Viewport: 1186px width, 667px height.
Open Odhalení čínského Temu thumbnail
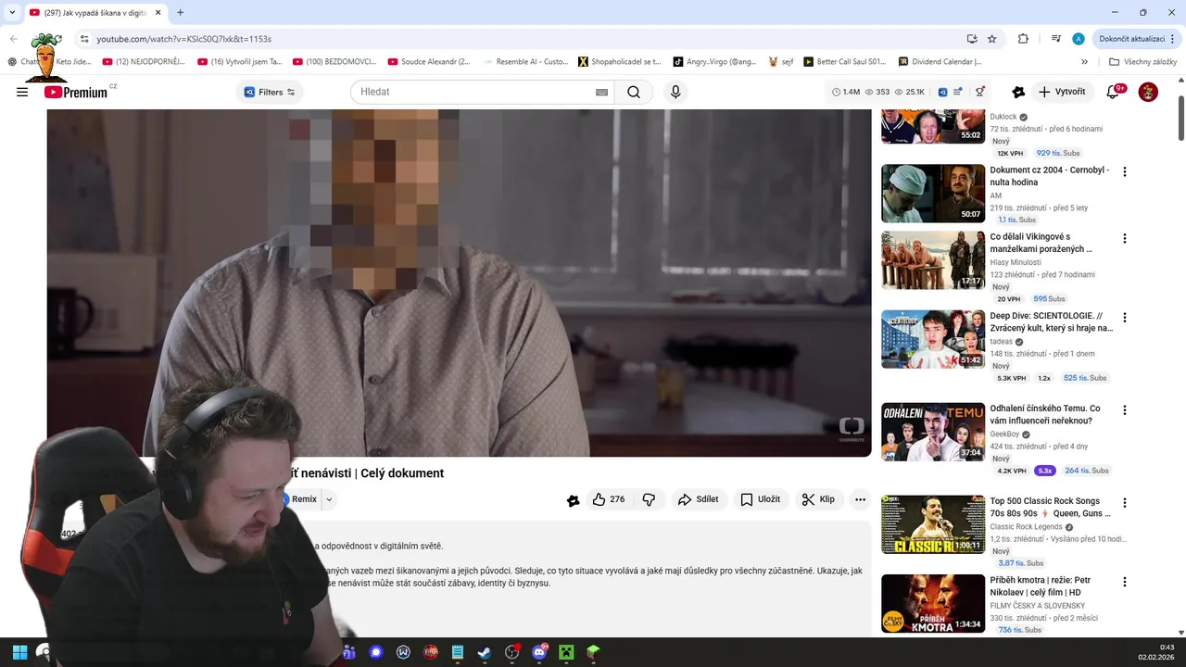click(933, 432)
